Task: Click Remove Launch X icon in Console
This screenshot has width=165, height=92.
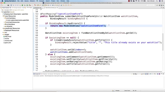Action: pyautogui.click(x=134, y=74)
